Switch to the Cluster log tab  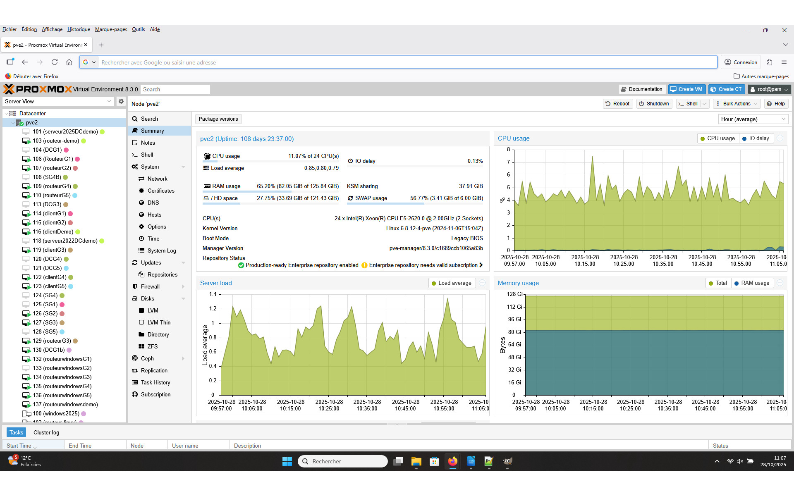(46, 432)
